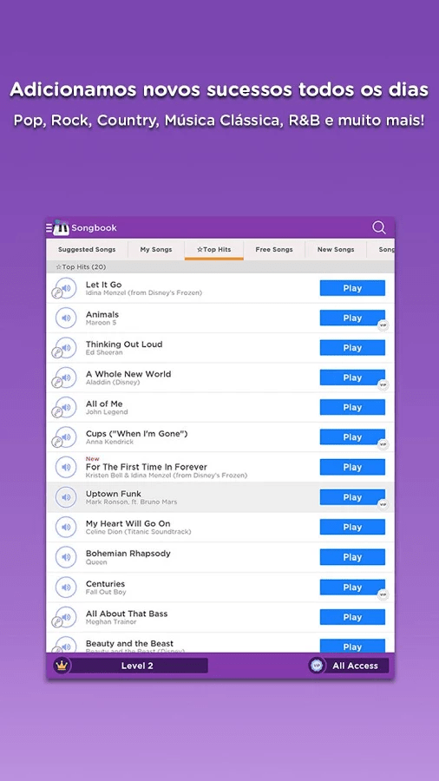Image resolution: width=439 pixels, height=781 pixels.
Task: Play Centuries by Fall Out Boy
Action: click(352, 587)
